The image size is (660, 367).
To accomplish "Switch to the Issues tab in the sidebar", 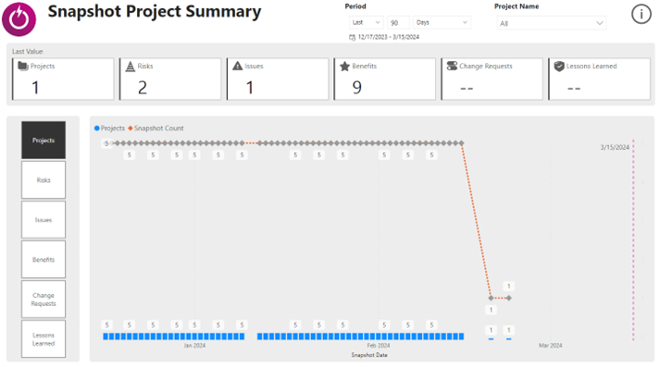I will [x=44, y=220].
